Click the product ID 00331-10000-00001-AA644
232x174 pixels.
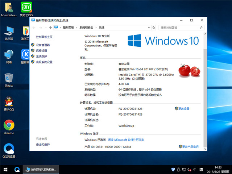click(113, 147)
